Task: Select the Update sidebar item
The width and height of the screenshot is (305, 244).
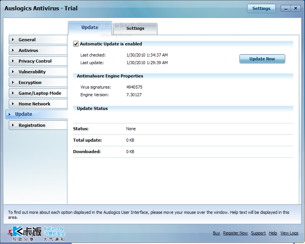Action: (x=37, y=114)
